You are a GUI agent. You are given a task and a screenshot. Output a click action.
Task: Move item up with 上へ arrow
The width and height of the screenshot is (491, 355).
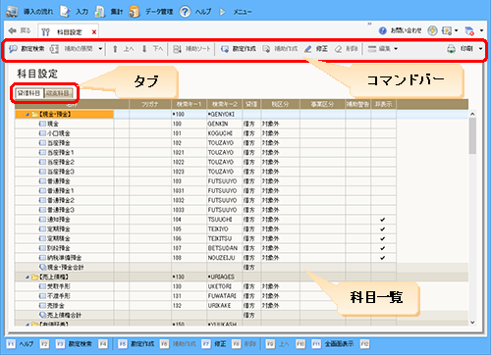[115, 49]
